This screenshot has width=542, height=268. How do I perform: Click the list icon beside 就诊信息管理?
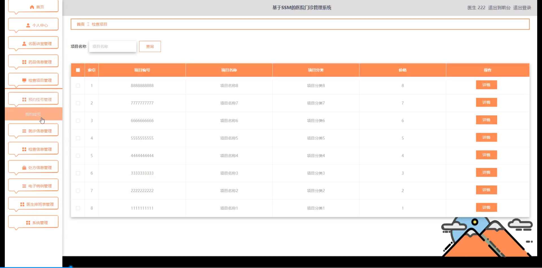point(24,131)
